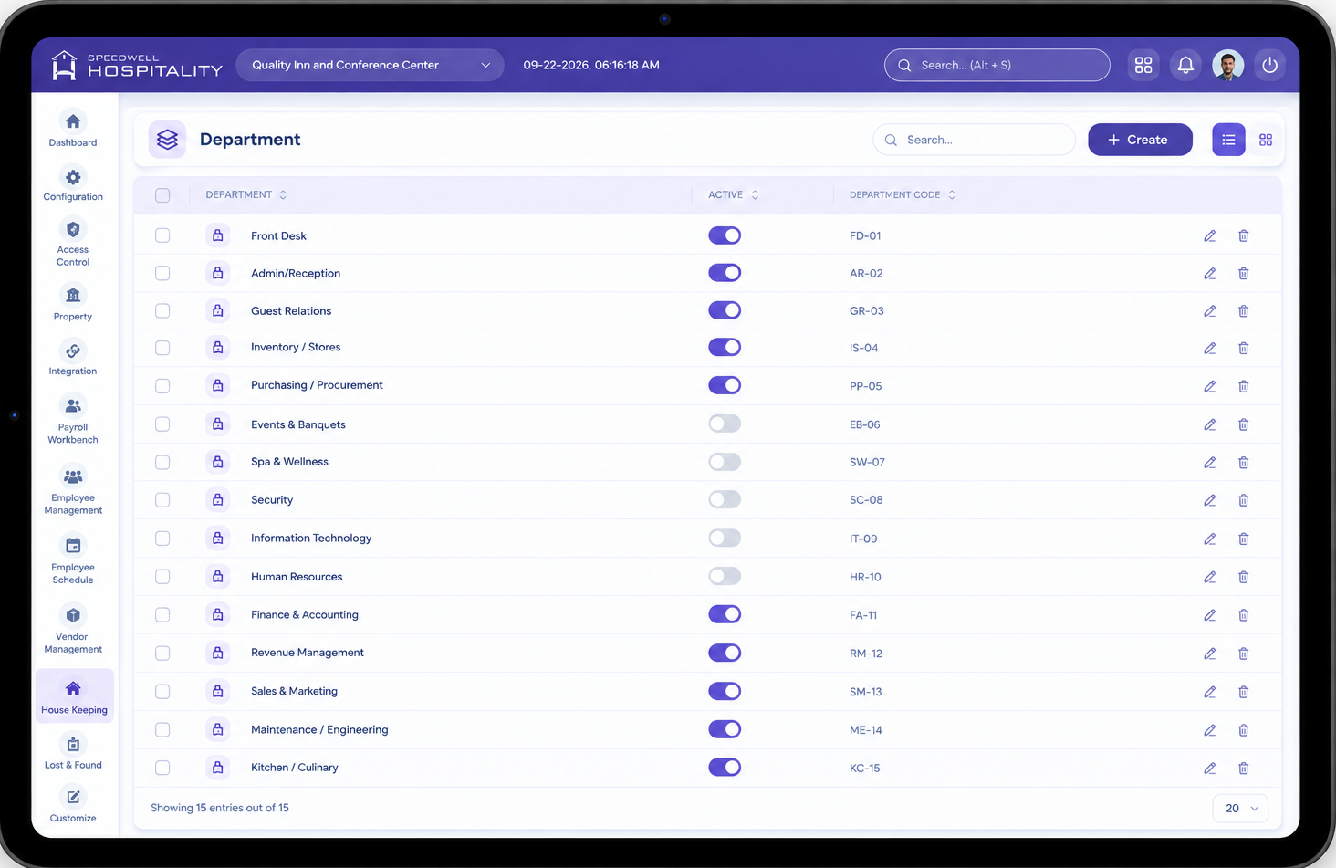Click the Department search field

(x=974, y=140)
